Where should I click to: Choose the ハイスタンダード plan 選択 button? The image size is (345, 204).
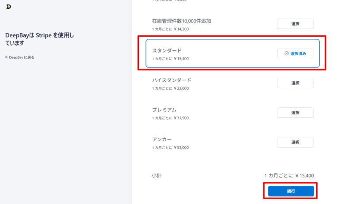click(x=295, y=83)
